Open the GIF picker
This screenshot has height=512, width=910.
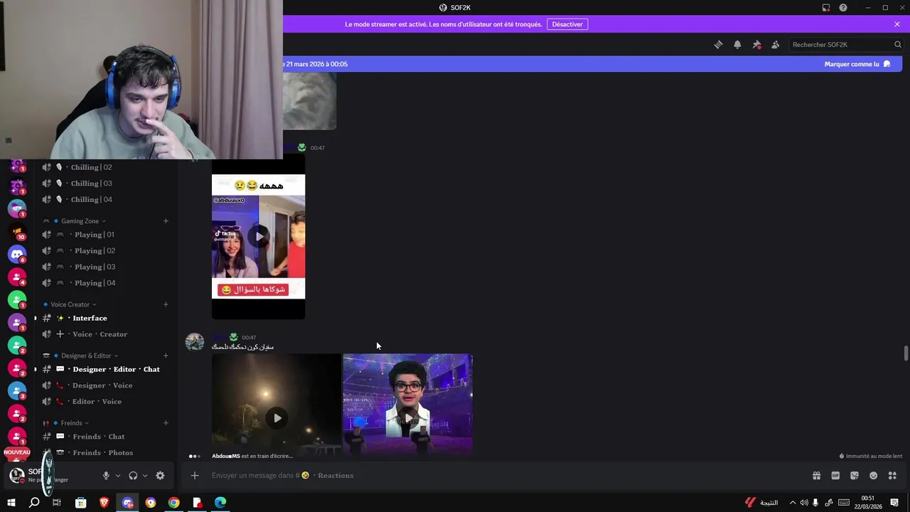835,476
